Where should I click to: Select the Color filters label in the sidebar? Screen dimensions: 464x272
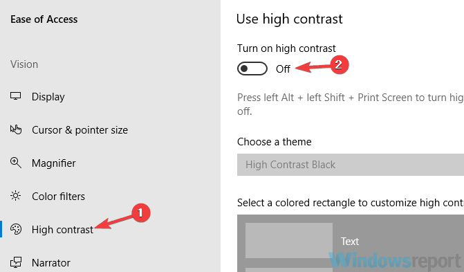click(x=58, y=196)
